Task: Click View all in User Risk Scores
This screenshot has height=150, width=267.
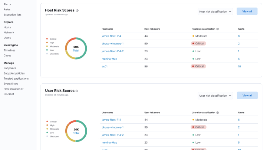Action: 247,96
